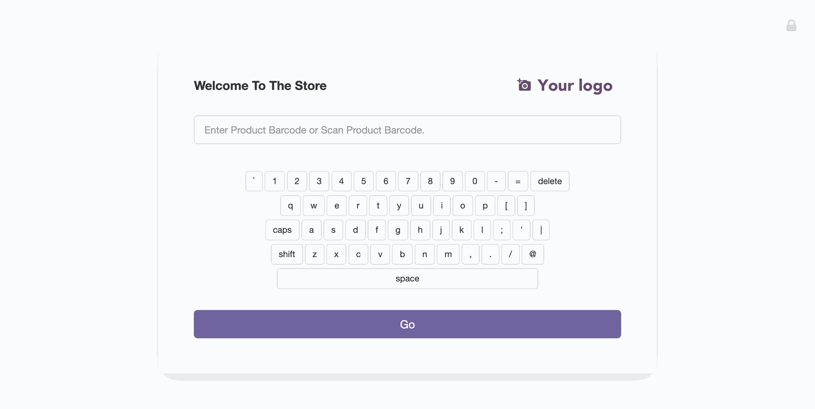Image resolution: width=815 pixels, height=409 pixels.
Task: Tap the @ symbol key
Action: pyautogui.click(x=533, y=254)
